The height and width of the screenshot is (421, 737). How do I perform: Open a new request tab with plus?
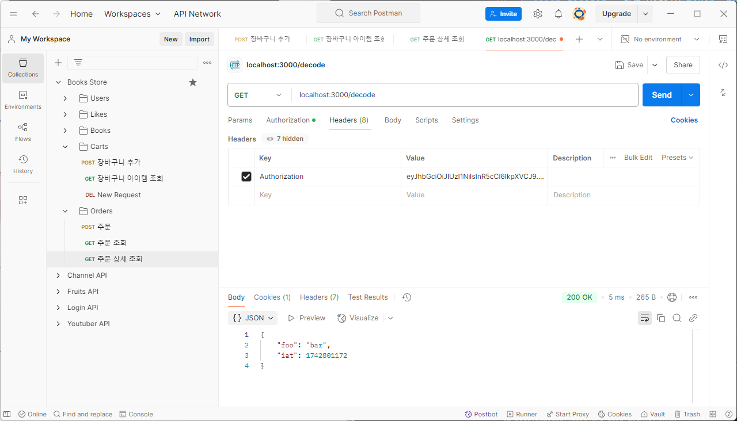click(579, 39)
